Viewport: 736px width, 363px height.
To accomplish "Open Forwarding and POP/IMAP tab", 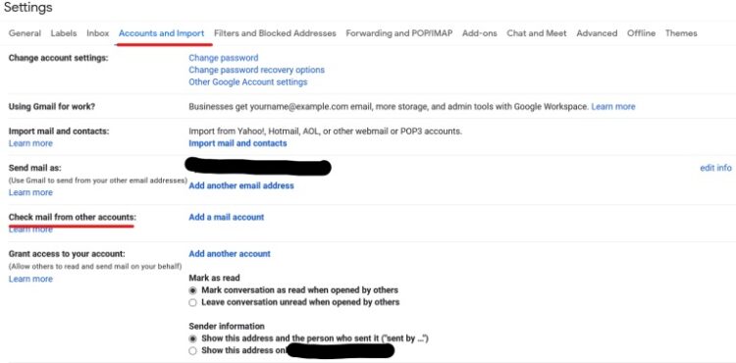I will pos(399,33).
